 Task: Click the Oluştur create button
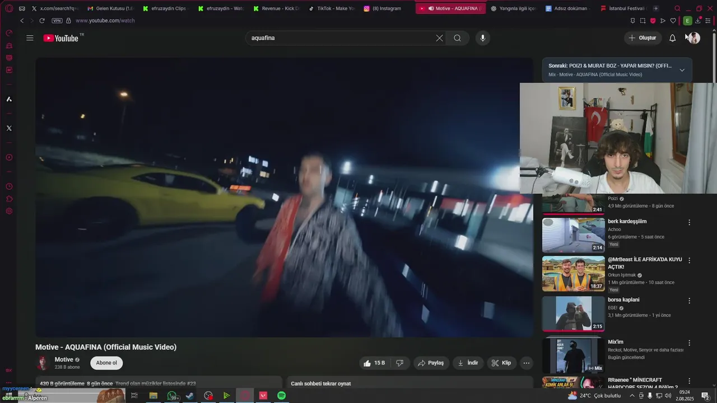[x=642, y=38]
